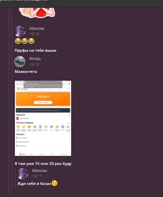Select the message 'Пруфы на тебя выше'
163x197 pixels.
coord(36,51)
